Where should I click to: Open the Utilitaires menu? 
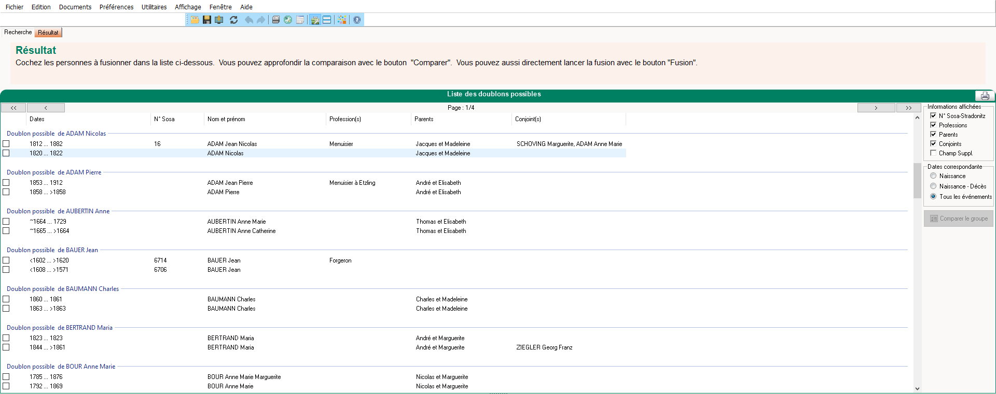pyautogui.click(x=154, y=7)
